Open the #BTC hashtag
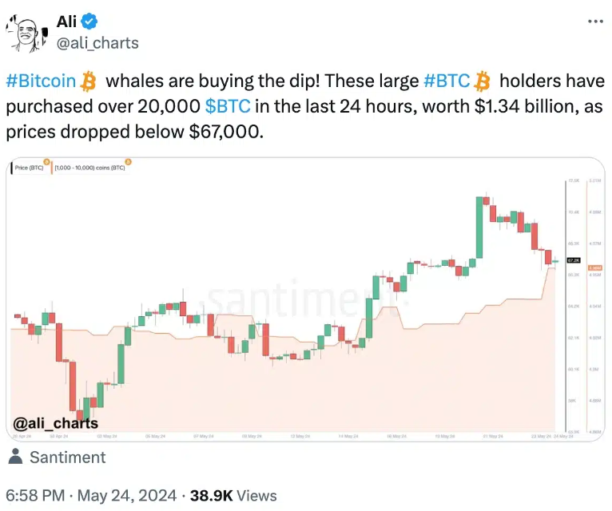Image resolution: width=612 pixels, height=511 pixels. tap(447, 81)
